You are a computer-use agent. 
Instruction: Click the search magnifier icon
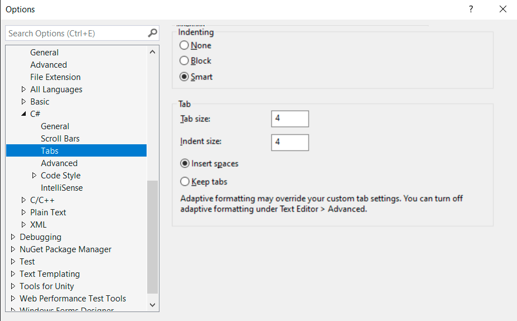(152, 33)
